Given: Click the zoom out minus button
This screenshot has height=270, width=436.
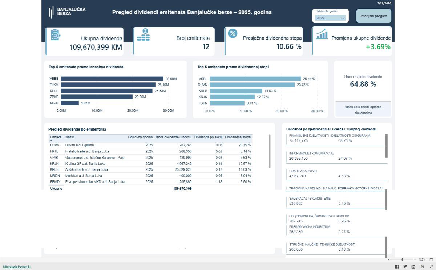Looking at the screenshot, I should [x=388, y=259].
